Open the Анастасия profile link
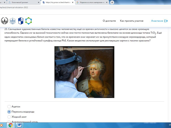The height and width of the screenshot is (128, 171). tap(157, 21)
